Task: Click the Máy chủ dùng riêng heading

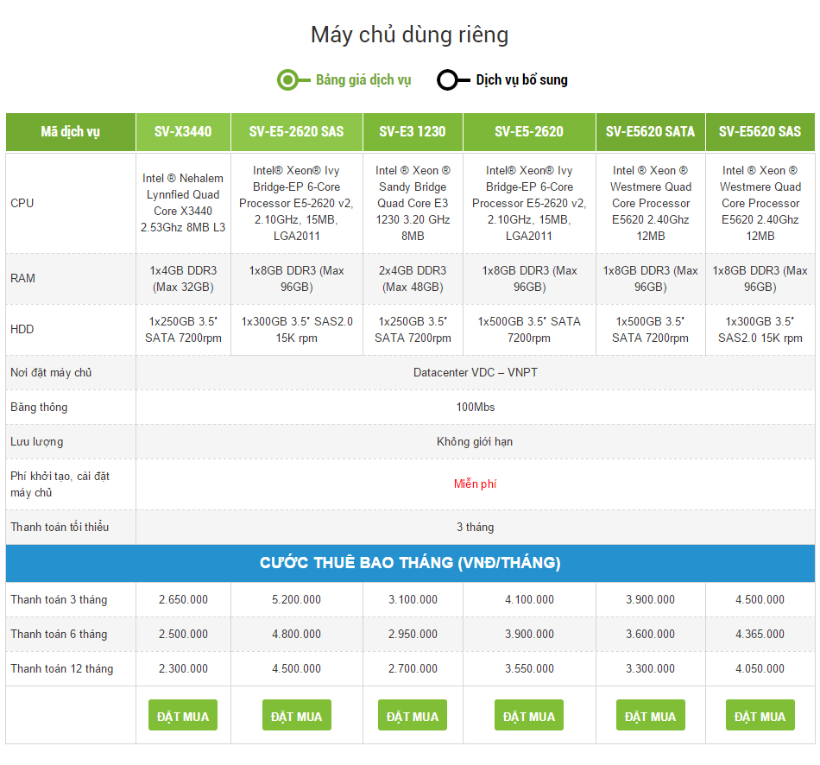Action: coord(409,35)
